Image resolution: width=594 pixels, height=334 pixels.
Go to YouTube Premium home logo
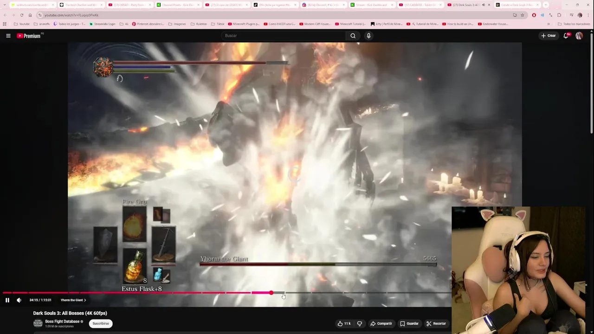(29, 36)
